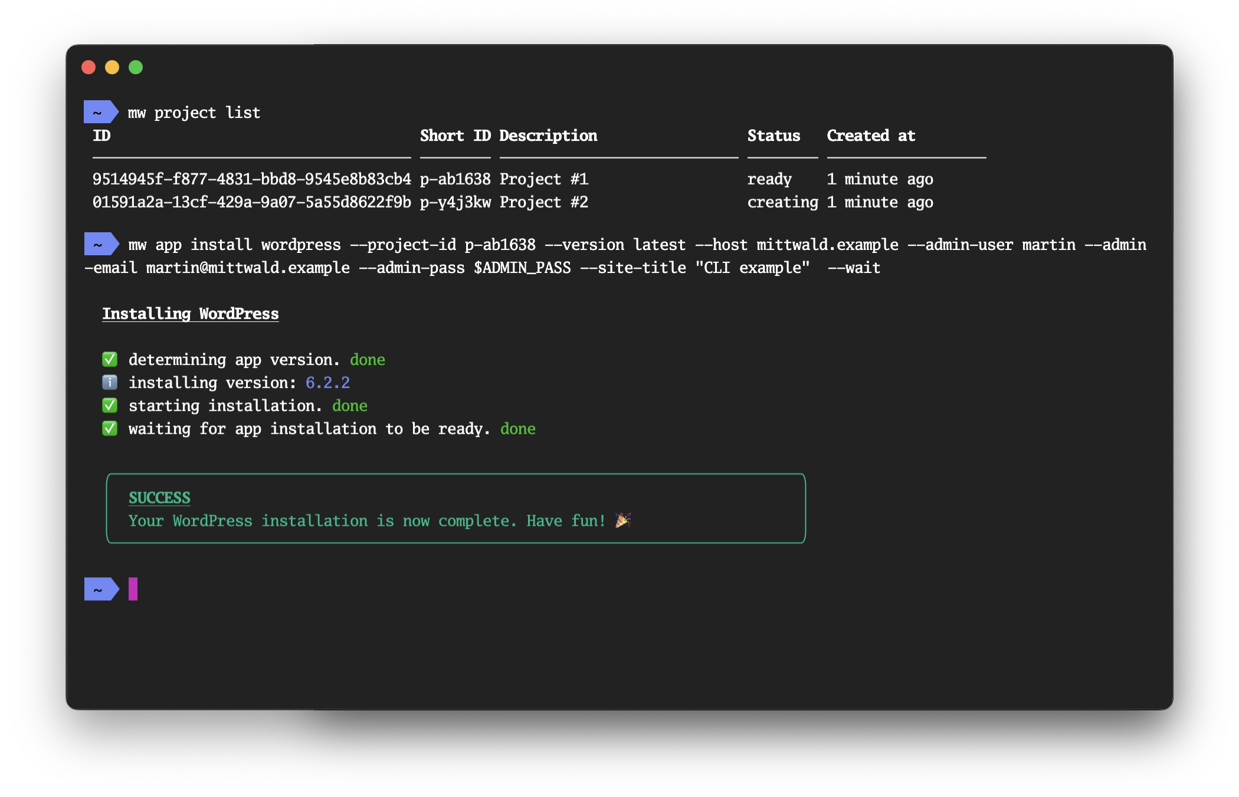Click the UUID of Project #1

pyautogui.click(x=251, y=179)
